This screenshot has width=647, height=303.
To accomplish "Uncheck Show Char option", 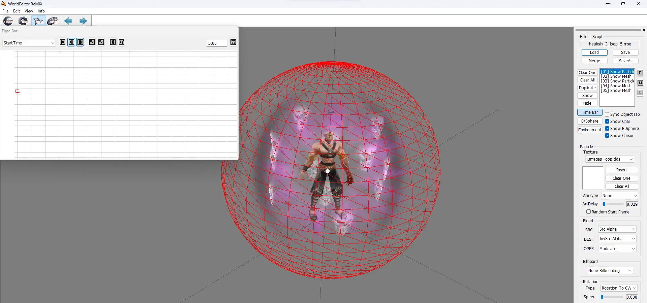I will 607,122.
